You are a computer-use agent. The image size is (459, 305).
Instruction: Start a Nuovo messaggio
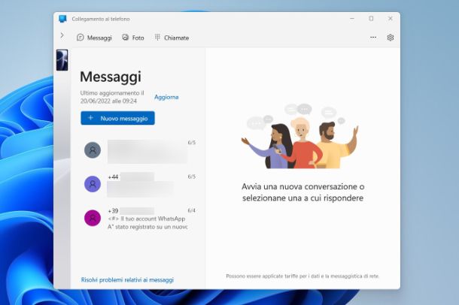(x=117, y=118)
